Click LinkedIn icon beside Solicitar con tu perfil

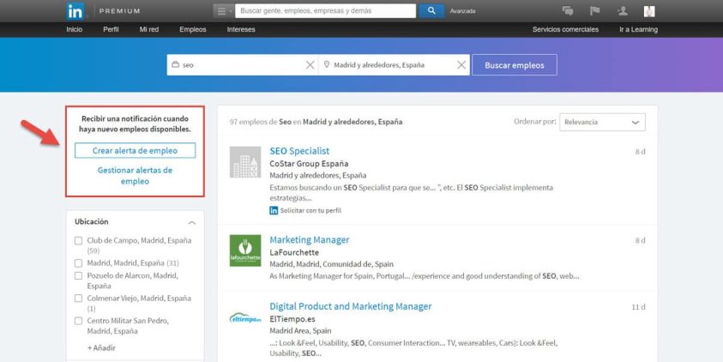click(x=274, y=210)
